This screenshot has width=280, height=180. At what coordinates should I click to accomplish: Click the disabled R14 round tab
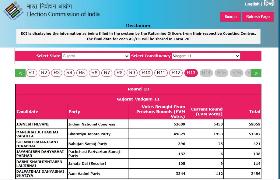point(206,73)
